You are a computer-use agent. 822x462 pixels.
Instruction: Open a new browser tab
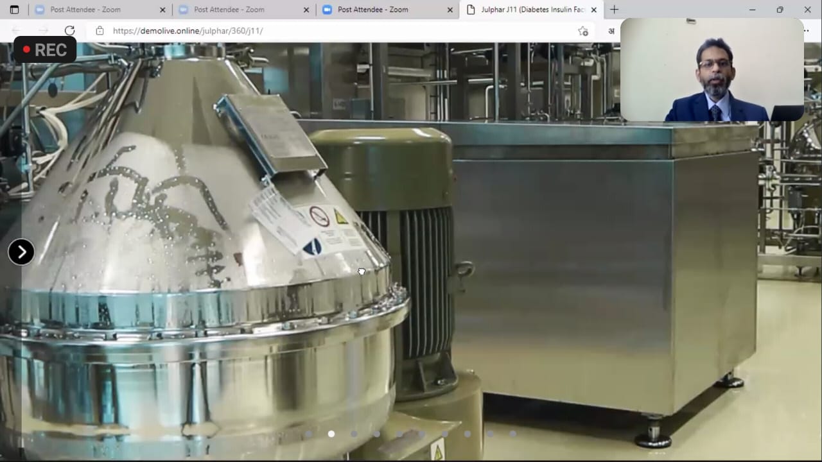(x=614, y=10)
